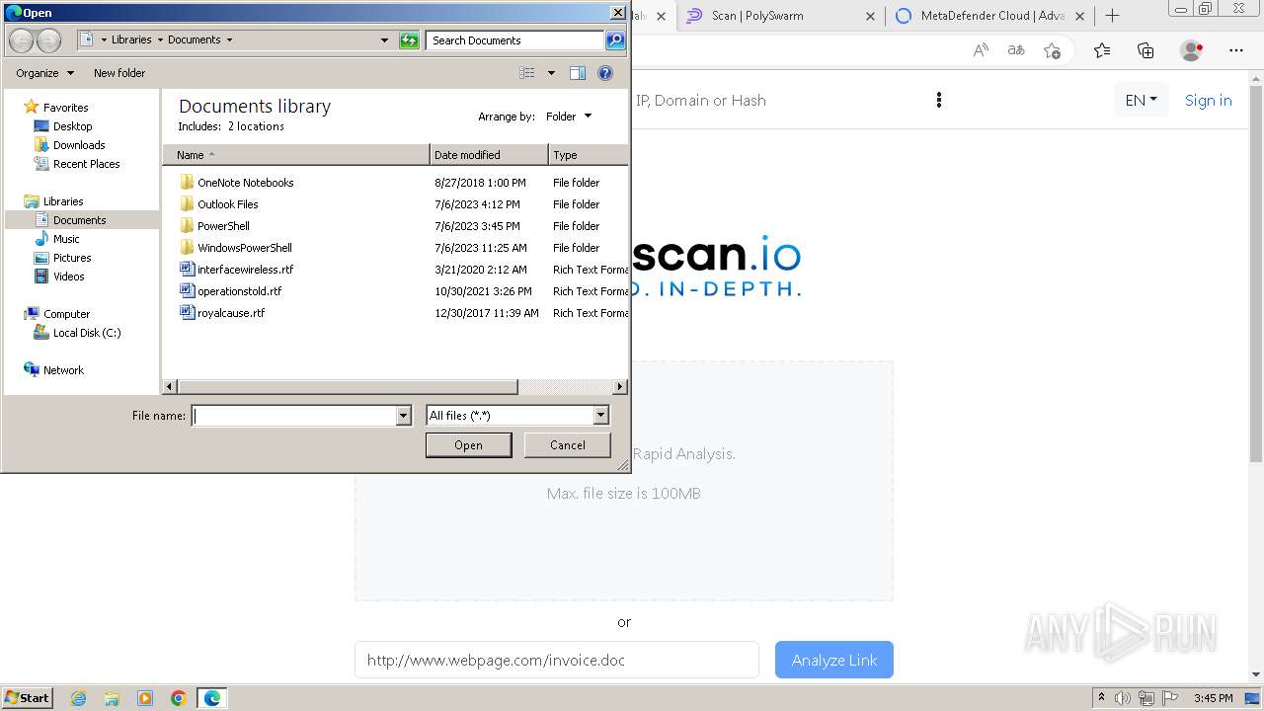Open Edge Read aloud icon
Viewport: 1264px width, 711px height.
coord(981,50)
